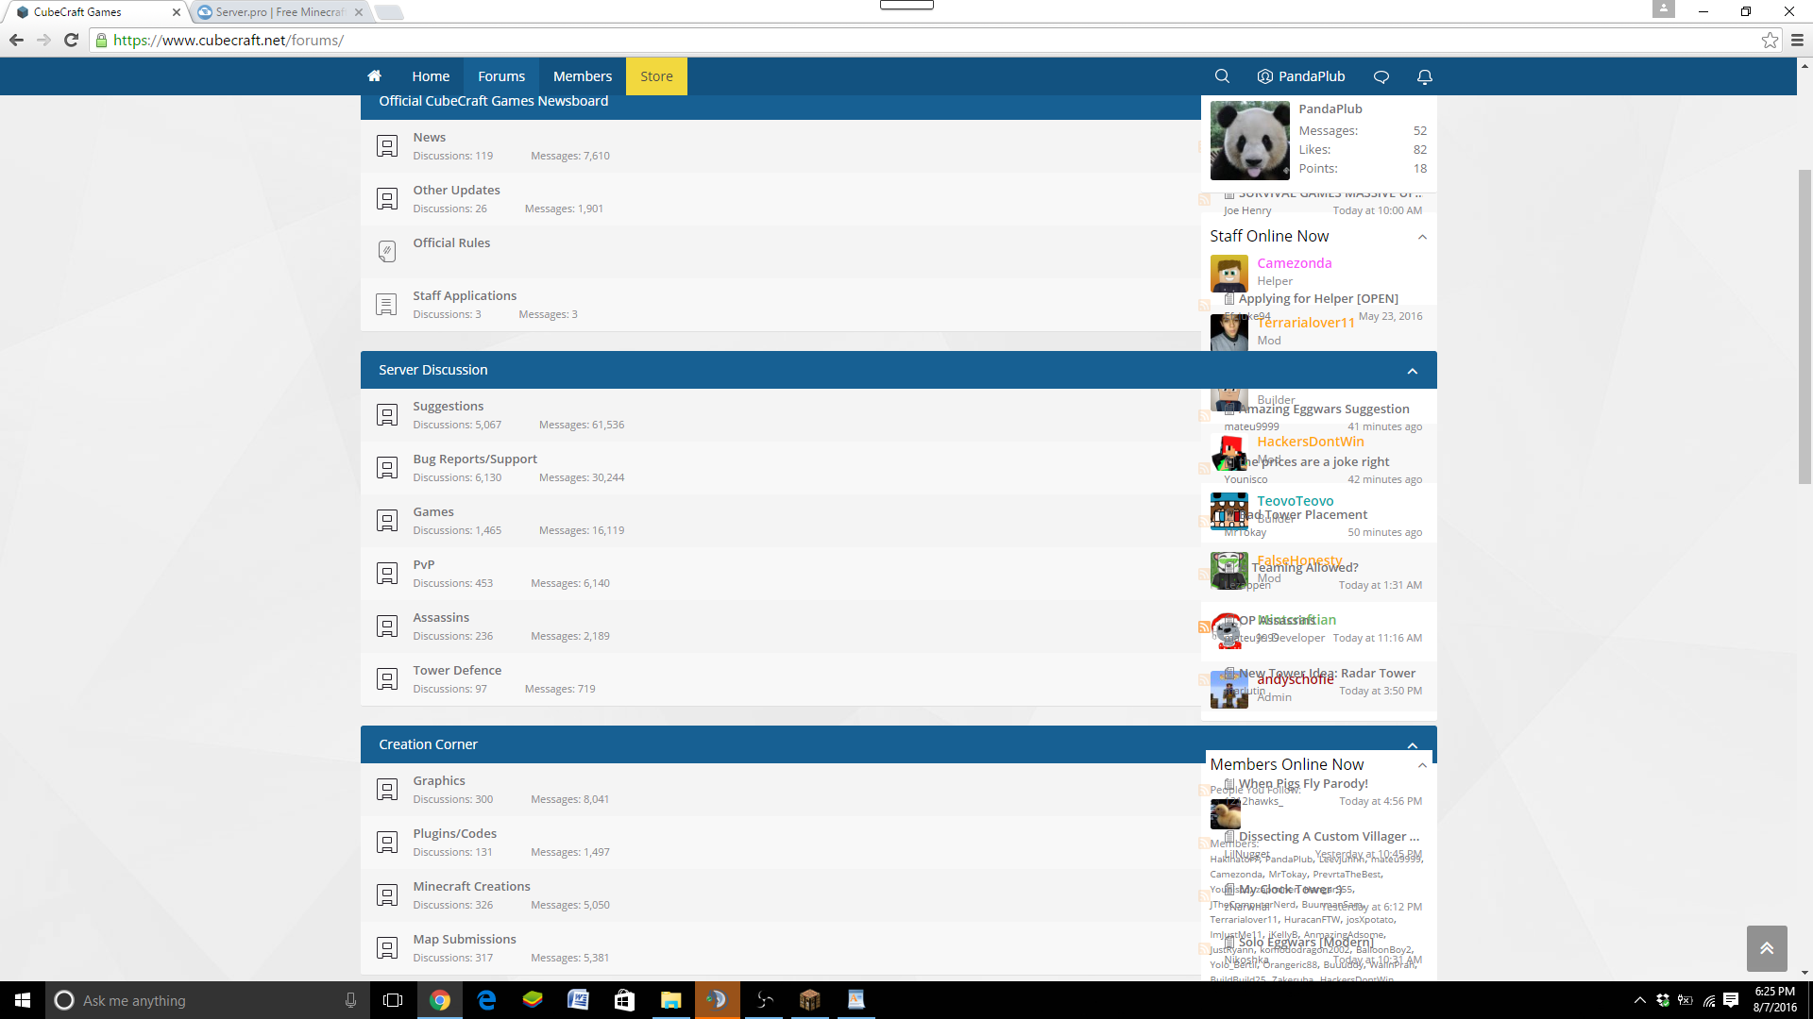Click Camezonda's avatar thumbnail
The image size is (1813, 1019).
(1229, 274)
